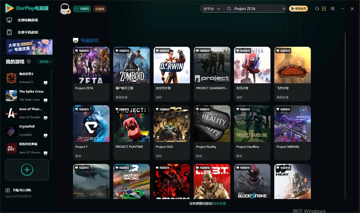Select Aces of Thunder in My Games

click(27, 113)
